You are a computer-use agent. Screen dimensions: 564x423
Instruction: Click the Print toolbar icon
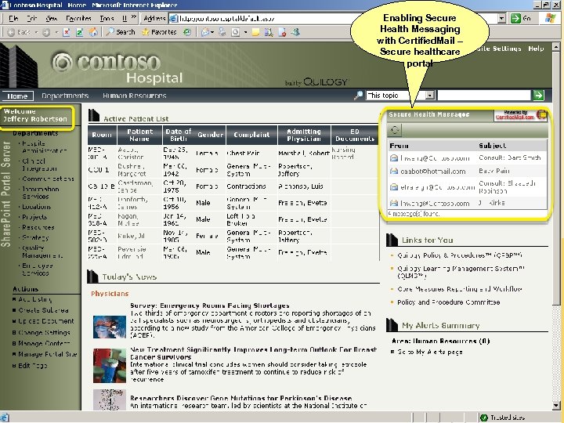tap(222, 32)
